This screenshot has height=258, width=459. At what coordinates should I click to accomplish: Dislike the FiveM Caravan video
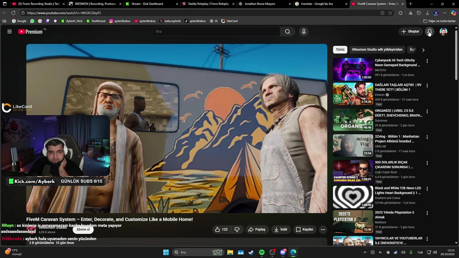coord(237,229)
